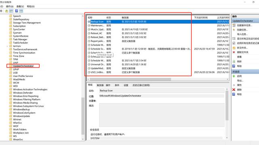Select the Report polic... task row
This screenshot has height=145, width=259.
(x=158, y=41)
